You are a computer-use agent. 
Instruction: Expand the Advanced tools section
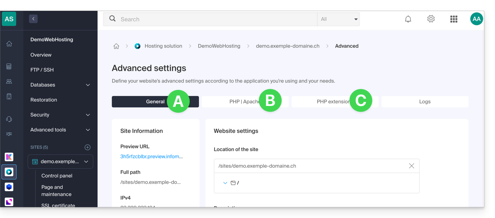point(88,130)
